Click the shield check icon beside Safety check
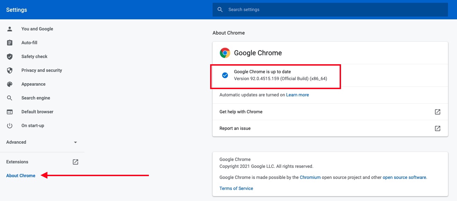 pos(10,57)
